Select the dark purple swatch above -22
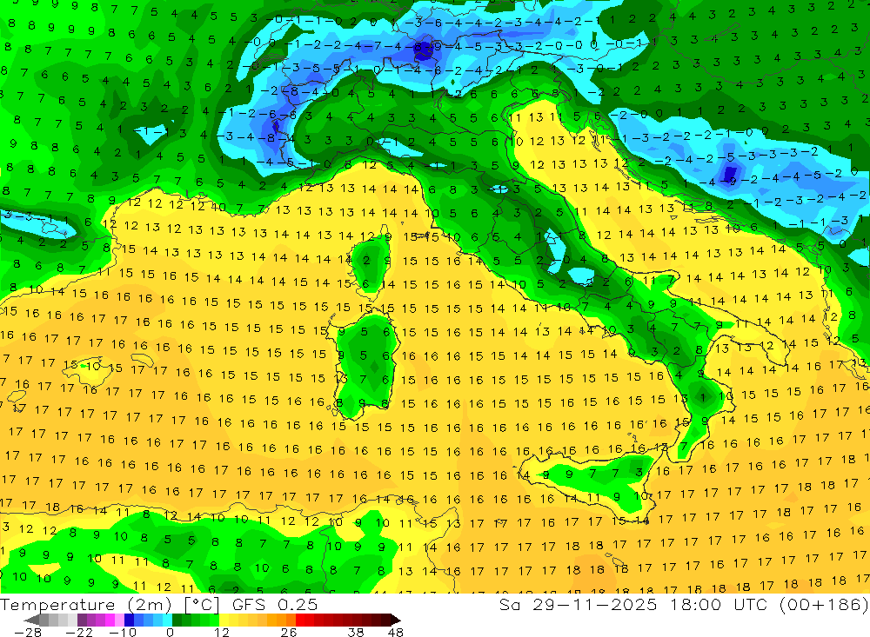870x637 pixels. pos(82,620)
